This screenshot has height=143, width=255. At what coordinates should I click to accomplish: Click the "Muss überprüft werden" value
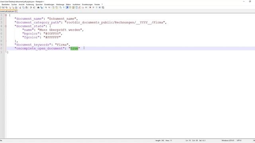(x=60, y=30)
